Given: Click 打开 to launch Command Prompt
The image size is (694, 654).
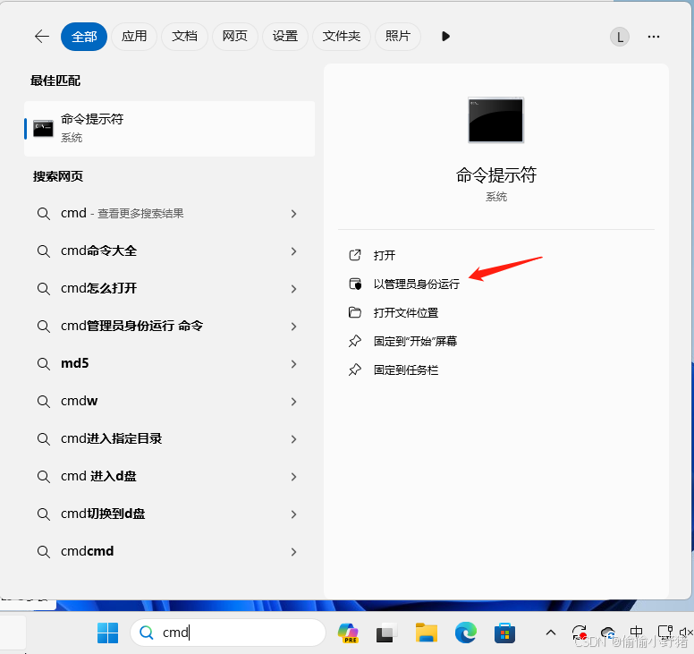Looking at the screenshot, I should (x=385, y=256).
